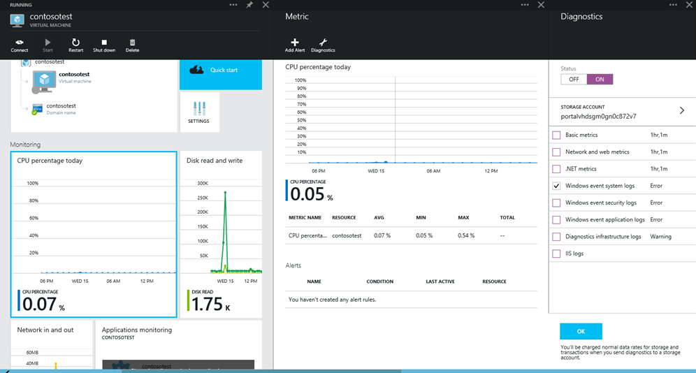Enable the Basic metrics checkbox
The image size is (696, 373).
click(x=556, y=135)
